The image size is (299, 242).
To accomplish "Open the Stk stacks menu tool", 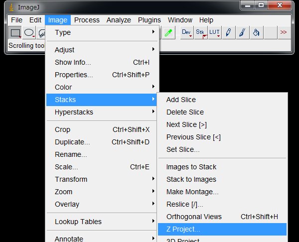I will click(201, 32).
